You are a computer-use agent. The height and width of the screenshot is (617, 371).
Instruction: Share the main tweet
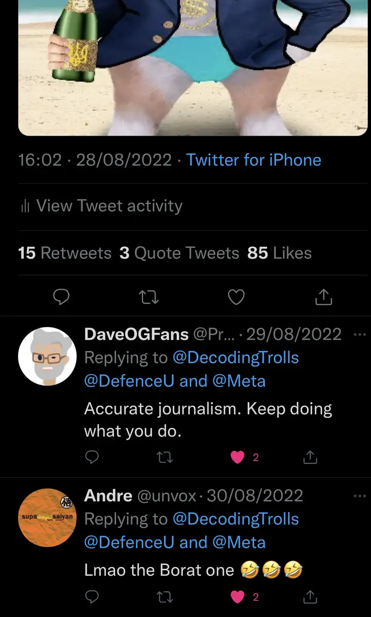(324, 297)
